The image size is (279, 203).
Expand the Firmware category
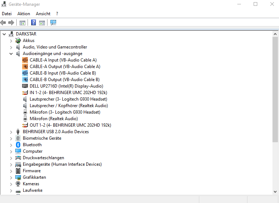(x=11, y=171)
